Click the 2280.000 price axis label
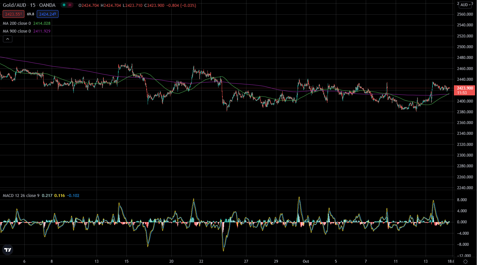 click(x=465, y=166)
